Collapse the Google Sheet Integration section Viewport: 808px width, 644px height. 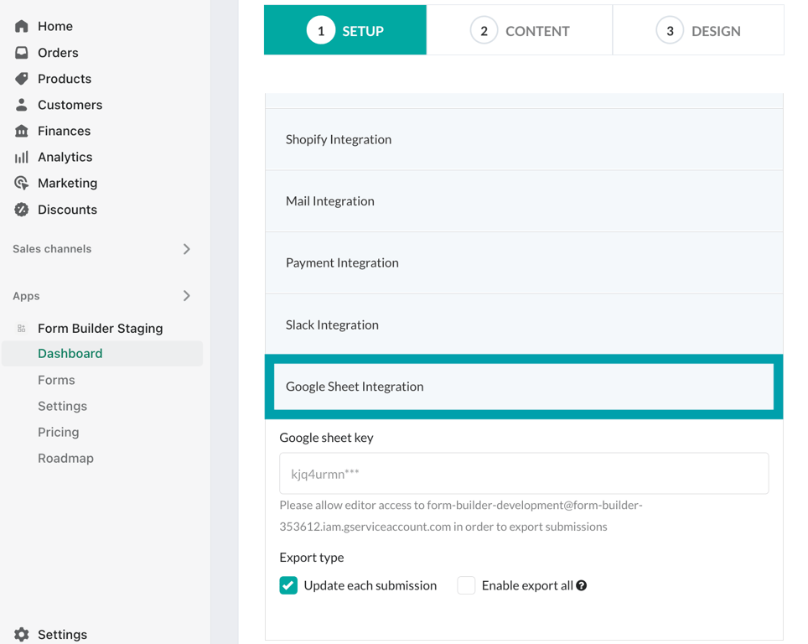524,387
